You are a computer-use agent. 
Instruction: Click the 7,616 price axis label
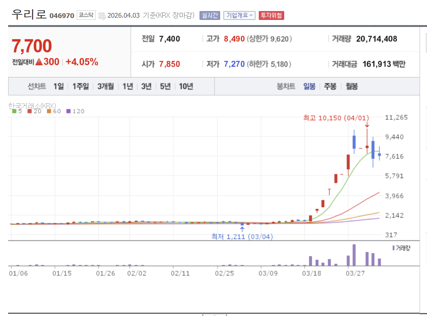(394, 156)
